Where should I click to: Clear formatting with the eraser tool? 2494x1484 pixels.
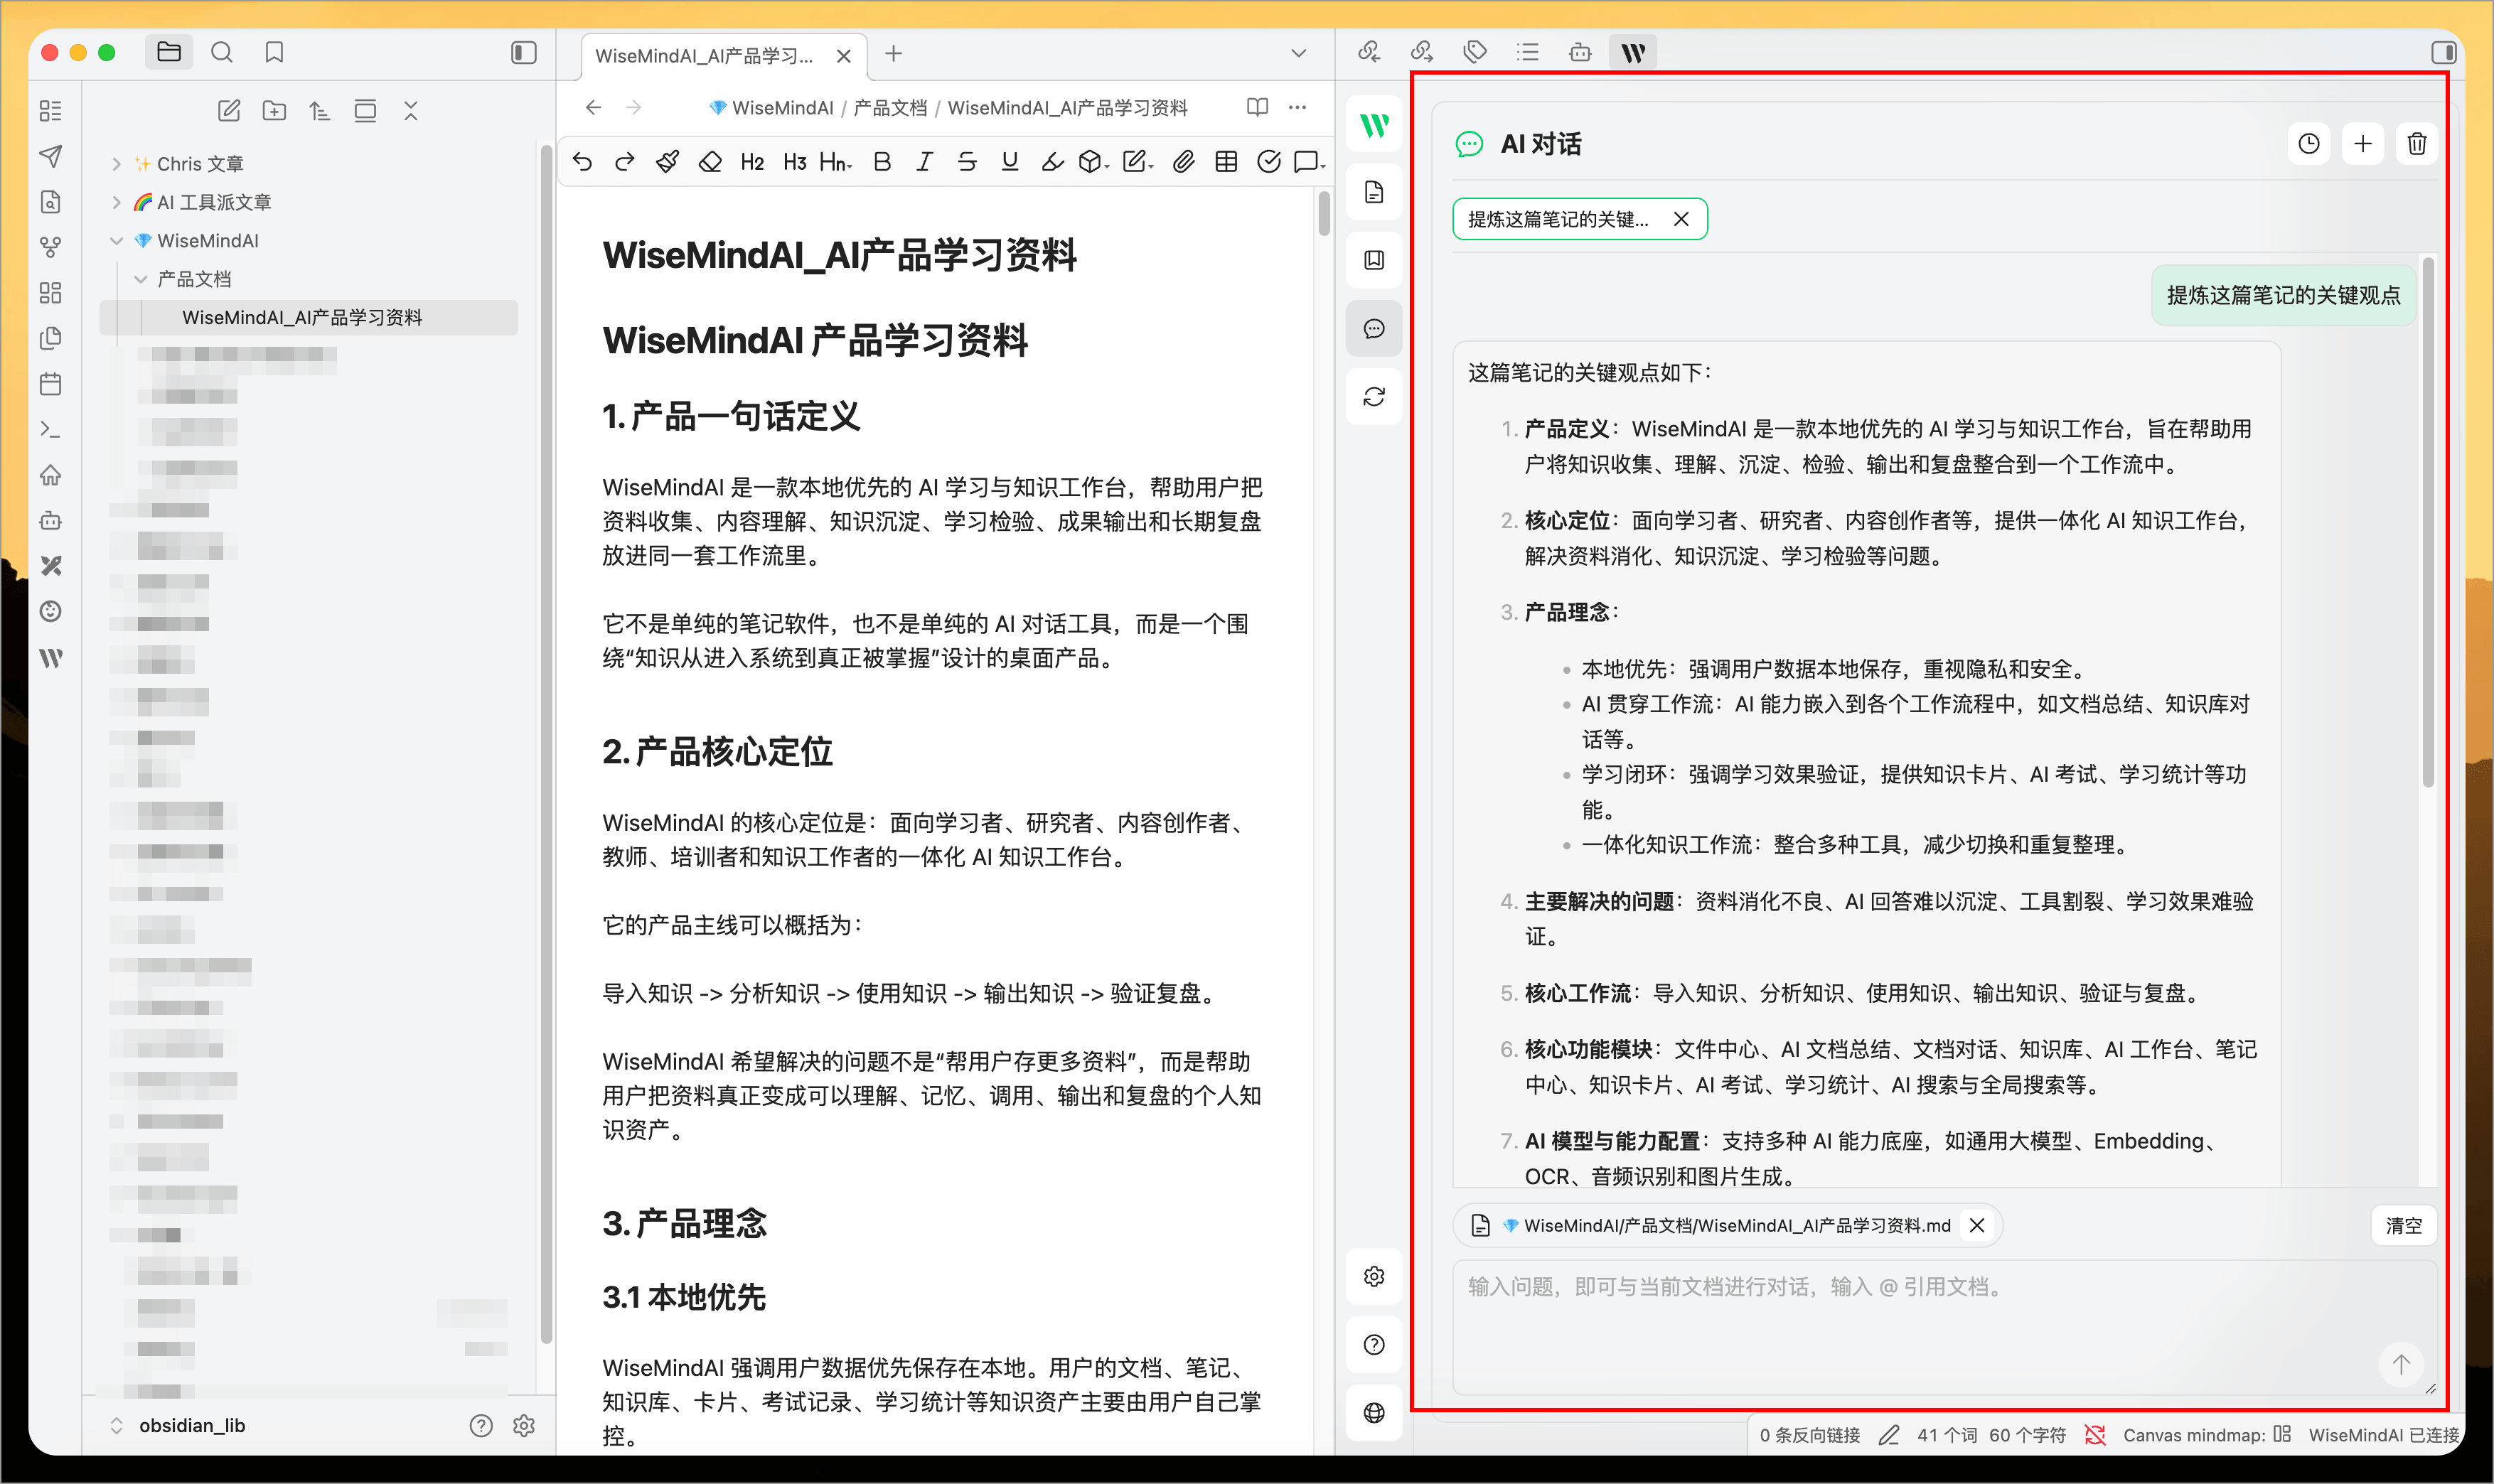710,161
